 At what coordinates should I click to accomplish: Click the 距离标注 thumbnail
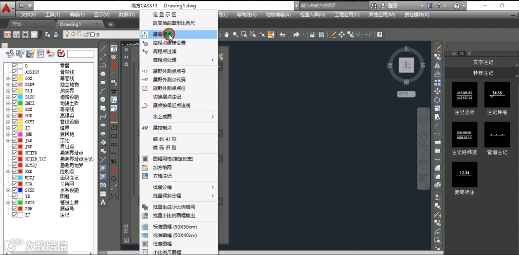point(464,174)
